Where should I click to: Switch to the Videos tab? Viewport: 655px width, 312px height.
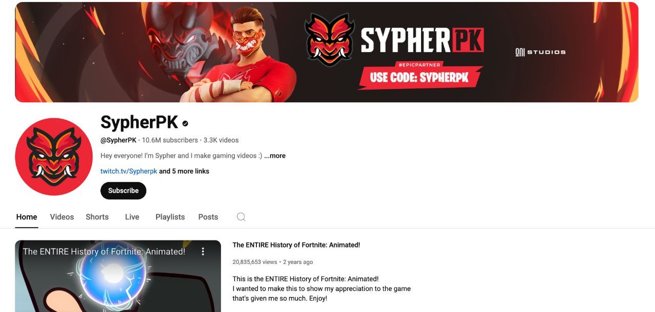[62, 217]
